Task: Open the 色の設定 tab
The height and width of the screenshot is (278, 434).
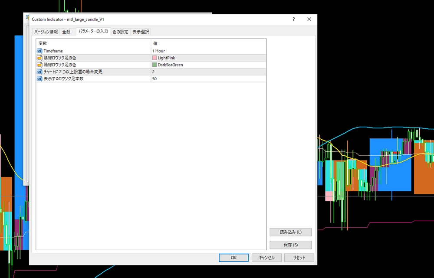Action: coord(120,32)
